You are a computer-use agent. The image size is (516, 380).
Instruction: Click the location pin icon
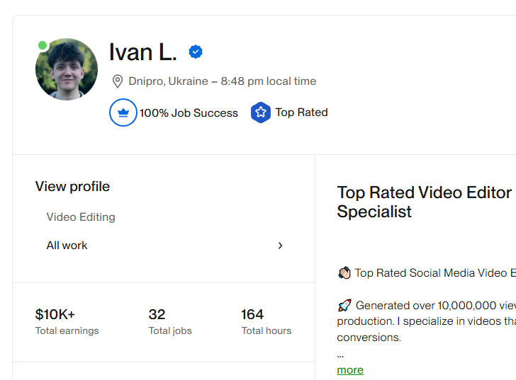[118, 81]
